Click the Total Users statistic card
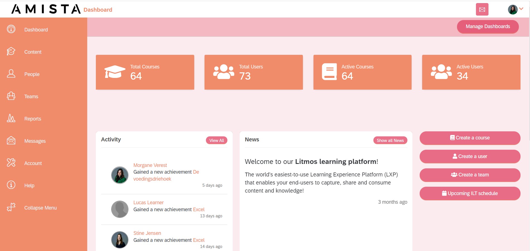Image resolution: width=530 pixels, height=251 pixels. point(254,72)
